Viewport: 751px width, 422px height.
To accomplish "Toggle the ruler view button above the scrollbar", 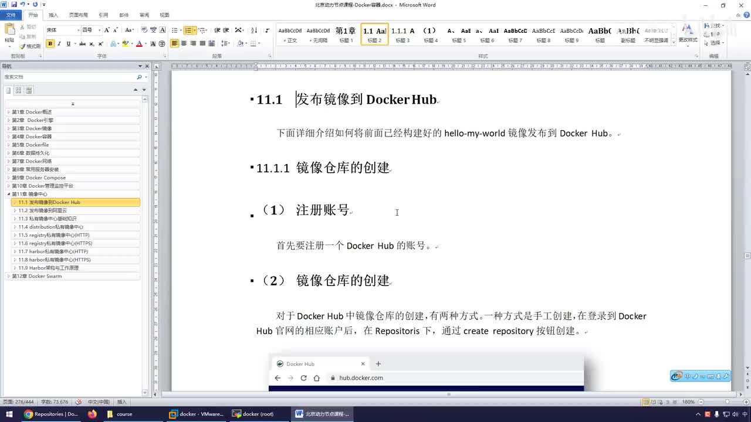I will click(x=747, y=66).
